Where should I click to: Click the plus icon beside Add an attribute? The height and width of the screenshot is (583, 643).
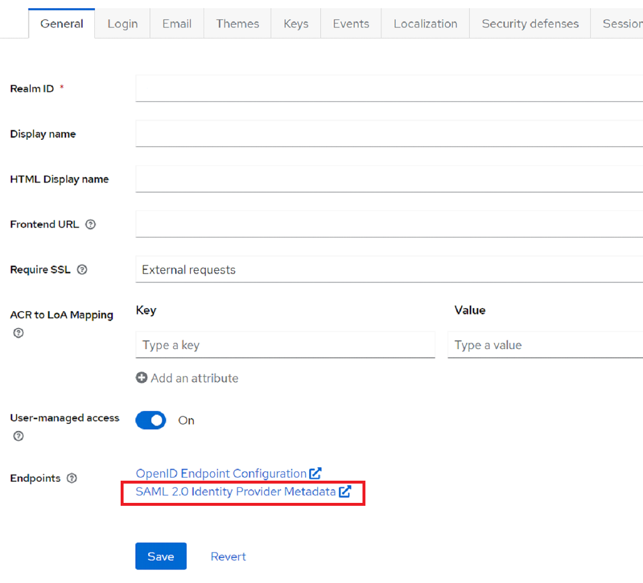coord(141,378)
